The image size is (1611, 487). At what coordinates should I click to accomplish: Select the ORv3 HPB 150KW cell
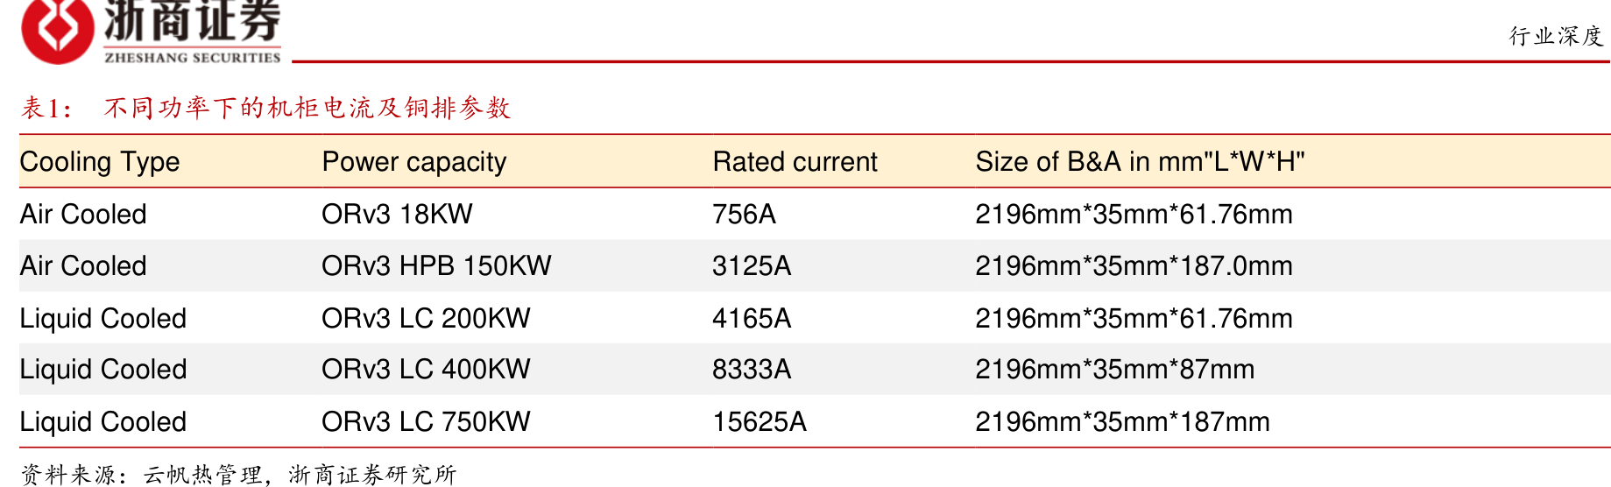click(x=436, y=265)
